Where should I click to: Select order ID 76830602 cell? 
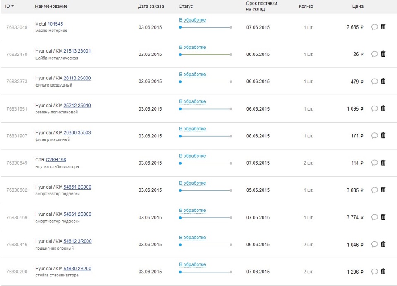17,190
